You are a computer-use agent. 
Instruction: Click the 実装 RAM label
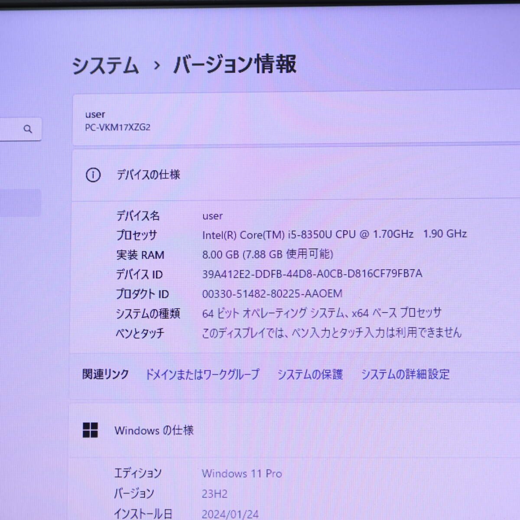[140, 255]
